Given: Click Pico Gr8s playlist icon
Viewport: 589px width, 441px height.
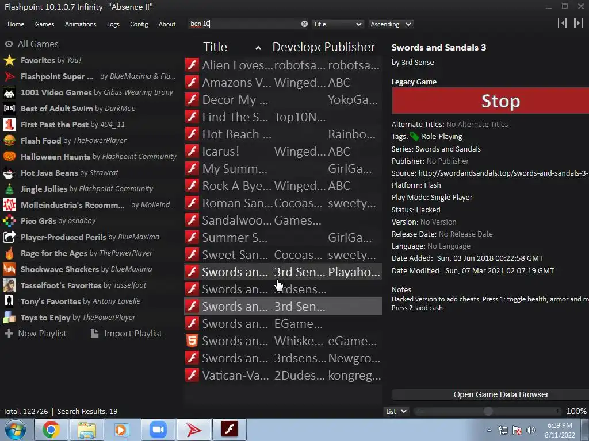Looking at the screenshot, I should coord(9,221).
